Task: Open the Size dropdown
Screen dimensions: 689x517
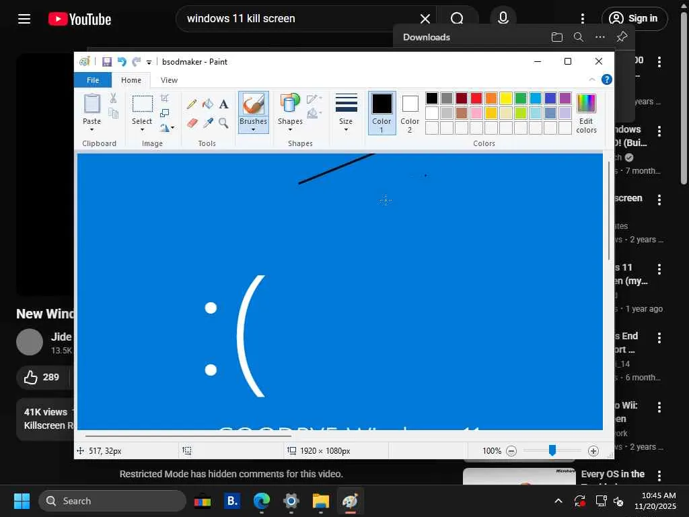Action: point(346,112)
